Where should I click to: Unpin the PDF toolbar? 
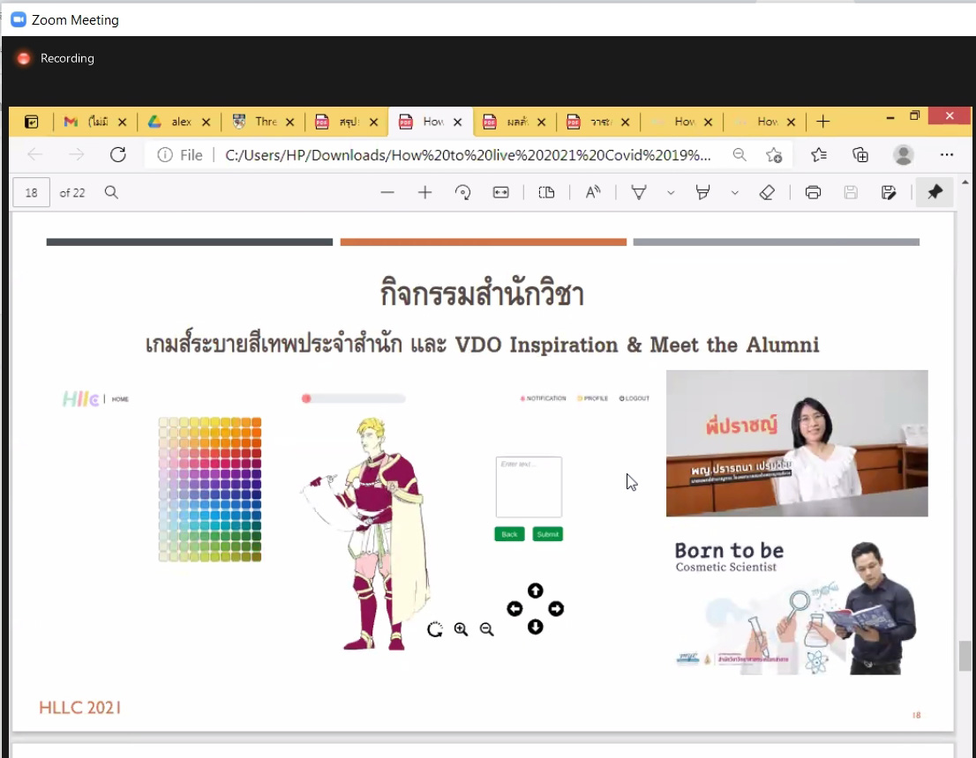935,192
